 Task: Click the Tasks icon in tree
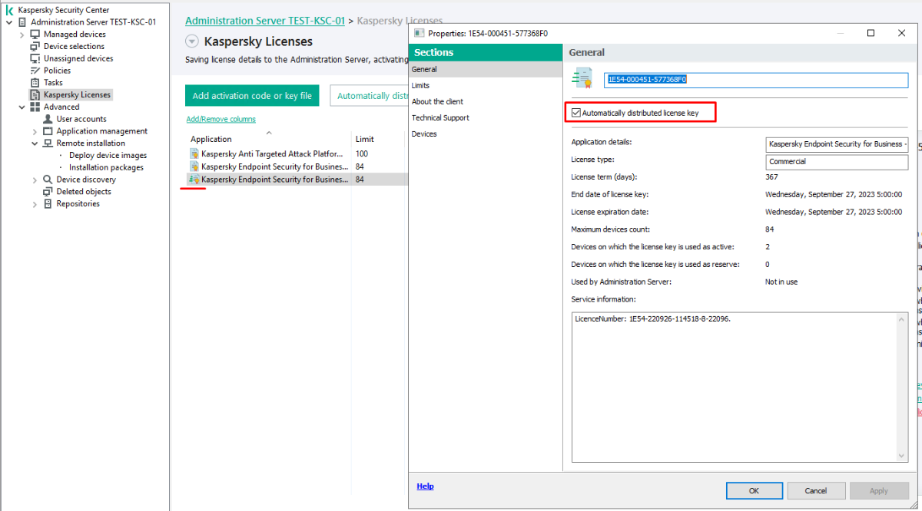pos(35,83)
